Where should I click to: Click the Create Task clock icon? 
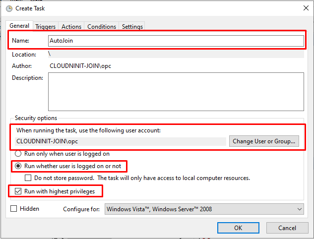coord(9,8)
